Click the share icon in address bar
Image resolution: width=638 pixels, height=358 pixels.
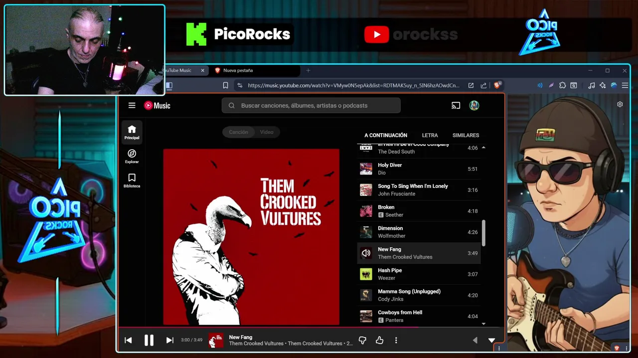click(483, 86)
